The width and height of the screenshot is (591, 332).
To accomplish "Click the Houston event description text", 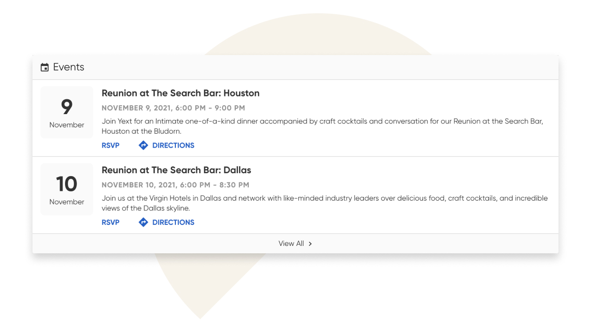I will 322,126.
